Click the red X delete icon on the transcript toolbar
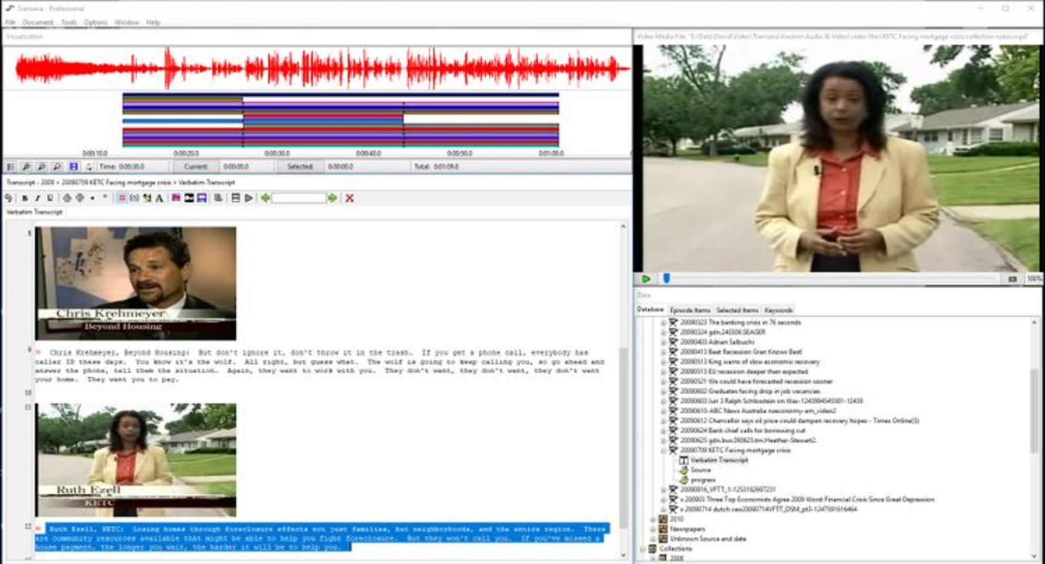The height and width of the screenshot is (564, 1045). tap(349, 199)
